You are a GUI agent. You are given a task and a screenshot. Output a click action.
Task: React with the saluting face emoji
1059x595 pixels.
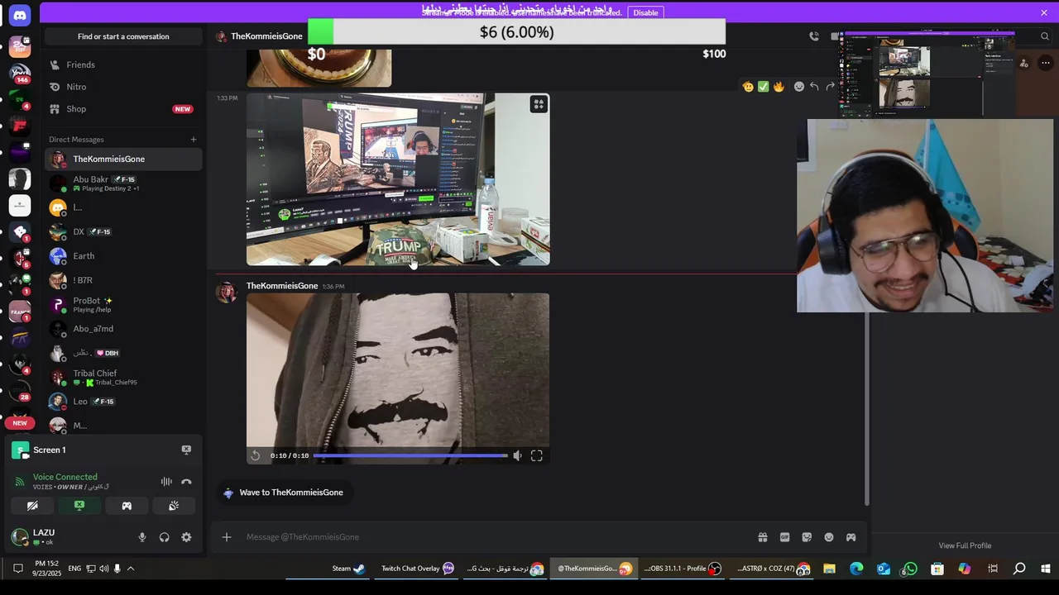tap(749, 87)
